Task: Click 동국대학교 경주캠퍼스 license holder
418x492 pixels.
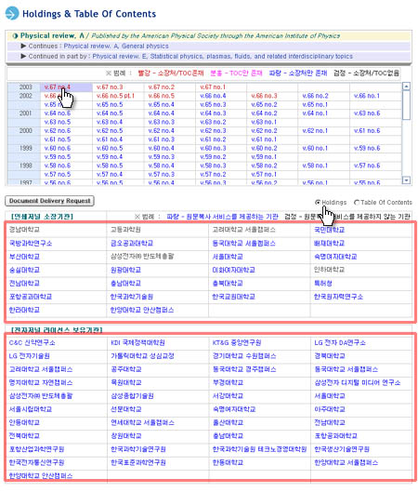Action: (244, 369)
